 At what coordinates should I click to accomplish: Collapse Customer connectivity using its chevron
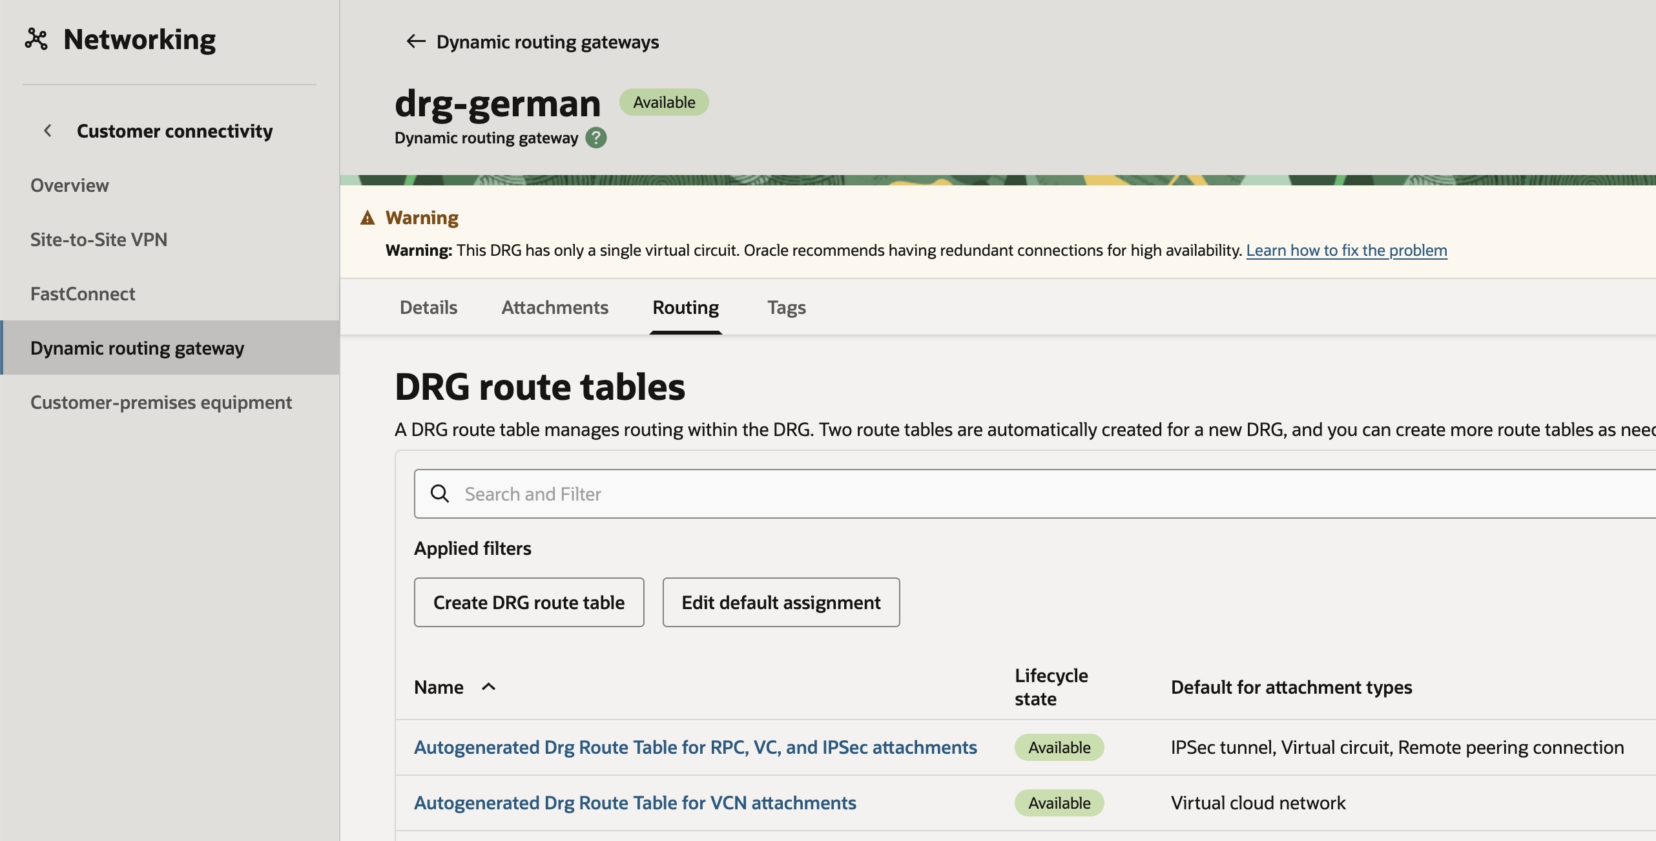pos(48,130)
